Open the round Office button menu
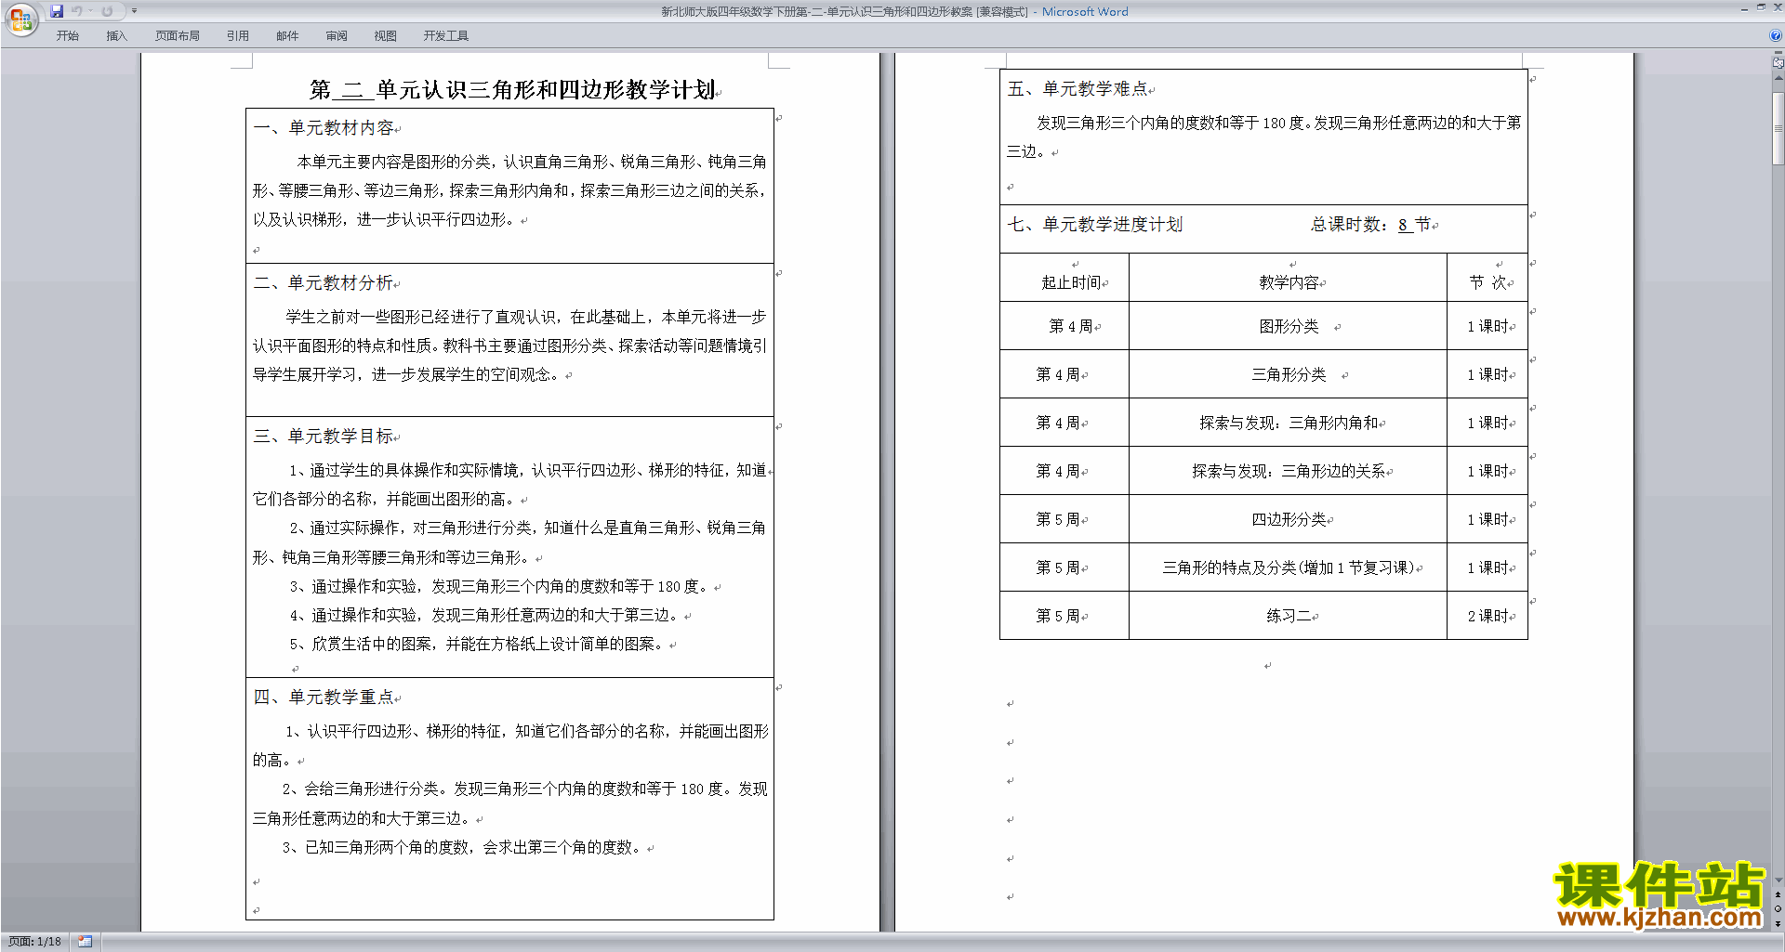1785x952 pixels. (20, 19)
